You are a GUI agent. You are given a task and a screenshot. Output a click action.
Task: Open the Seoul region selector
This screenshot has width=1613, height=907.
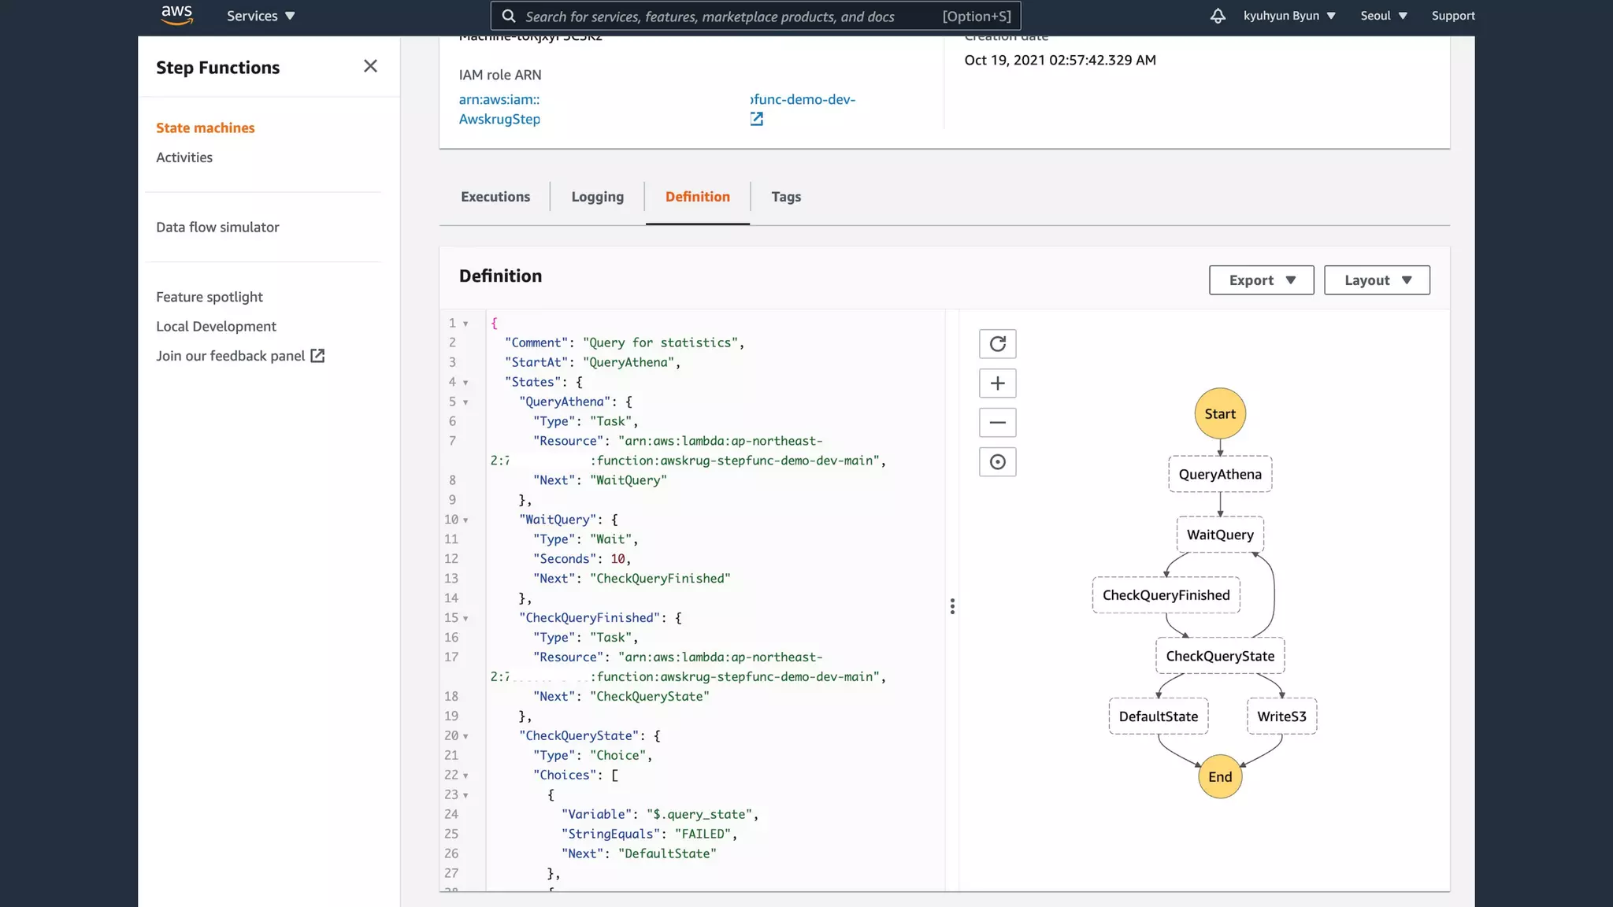coord(1383,16)
